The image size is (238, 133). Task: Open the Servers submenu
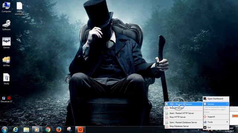216,104
